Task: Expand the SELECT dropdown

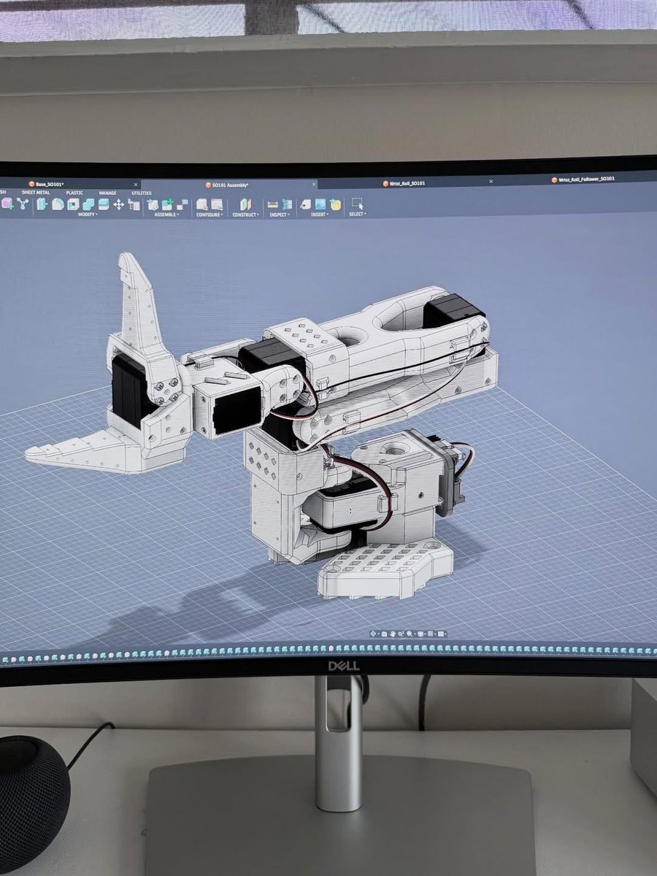Action: click(358, 215)
